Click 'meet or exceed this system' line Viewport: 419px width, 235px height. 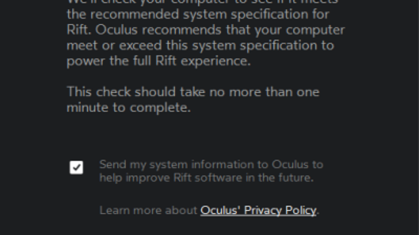tap(200, 45)
